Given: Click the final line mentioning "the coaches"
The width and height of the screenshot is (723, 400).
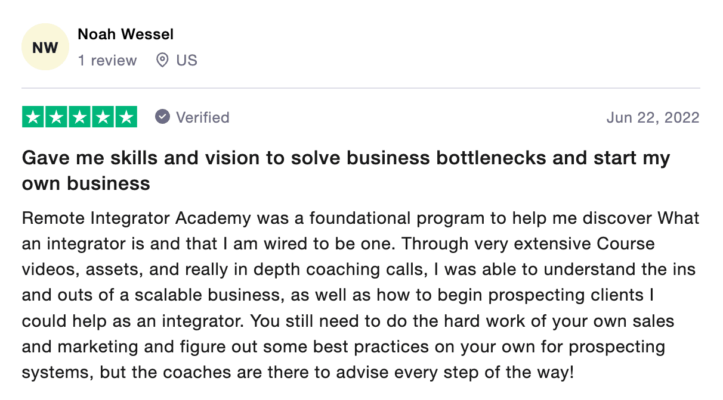Looking at the screenshot, I should [x=298, y=373].
